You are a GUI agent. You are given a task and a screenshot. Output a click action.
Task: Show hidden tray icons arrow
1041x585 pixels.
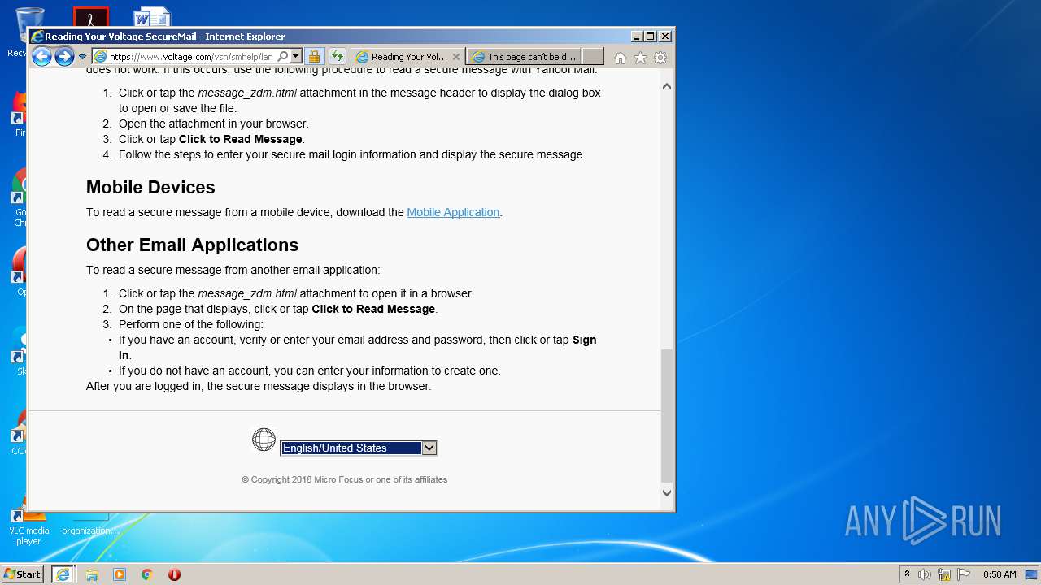pyautogui.click(x=907, y=574)
